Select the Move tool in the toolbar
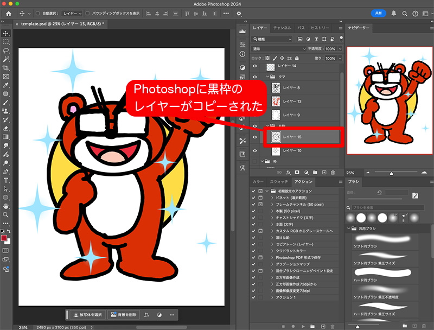Screen dimensions: 434x330 pos(7,33)
